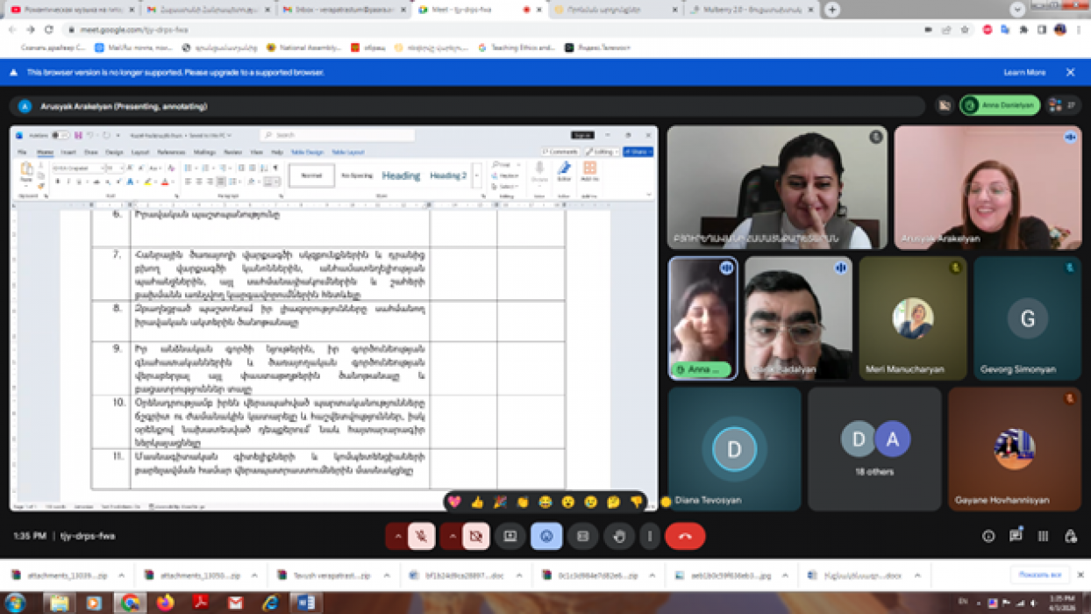1091x614 pixels.
Task: Click the red Leave call button
Action: coord(685,536)
